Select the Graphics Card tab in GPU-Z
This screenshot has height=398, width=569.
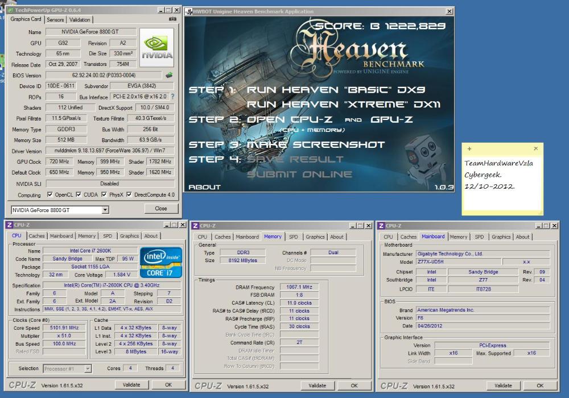tap(26, 19)
